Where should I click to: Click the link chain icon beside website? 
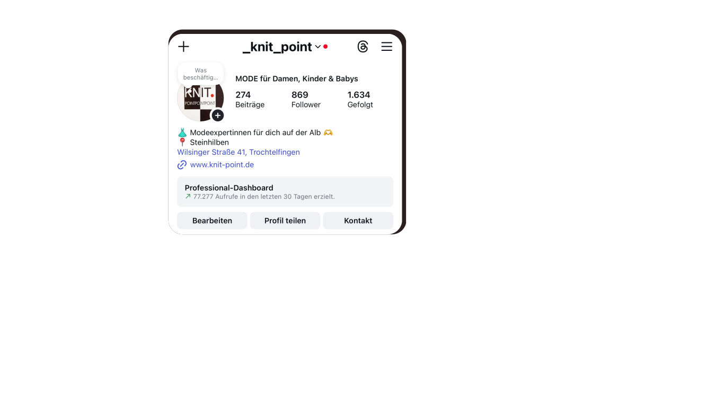tap(182, 165)
